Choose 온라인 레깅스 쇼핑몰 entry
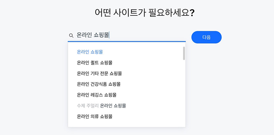The image size is (274, 135). 127,95
